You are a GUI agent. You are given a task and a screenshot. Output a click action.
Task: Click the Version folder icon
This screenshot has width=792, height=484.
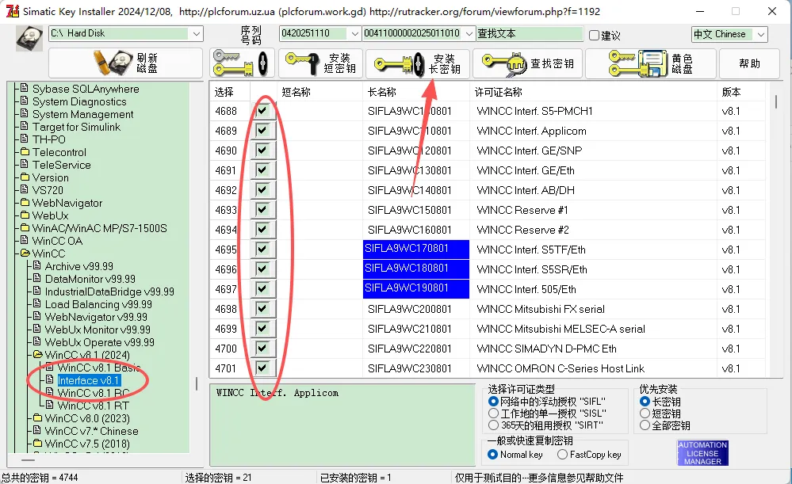pos(25,177)
